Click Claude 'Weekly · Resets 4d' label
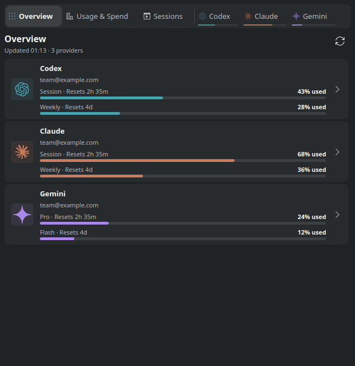 [x=66, y=170]
